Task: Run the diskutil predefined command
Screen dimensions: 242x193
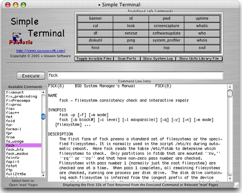Action: pyautogui.click(x=95, y=41)
